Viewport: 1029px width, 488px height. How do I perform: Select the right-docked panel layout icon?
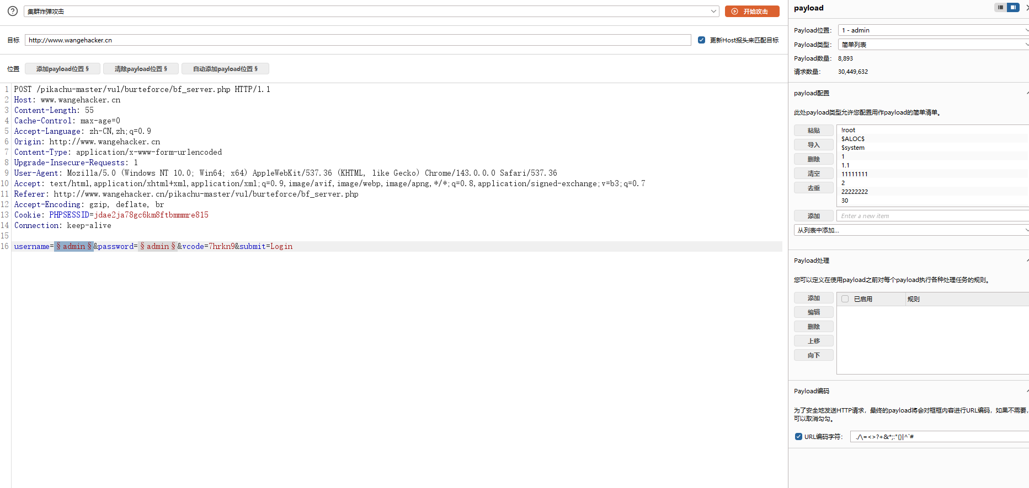tap(1013, 8)
